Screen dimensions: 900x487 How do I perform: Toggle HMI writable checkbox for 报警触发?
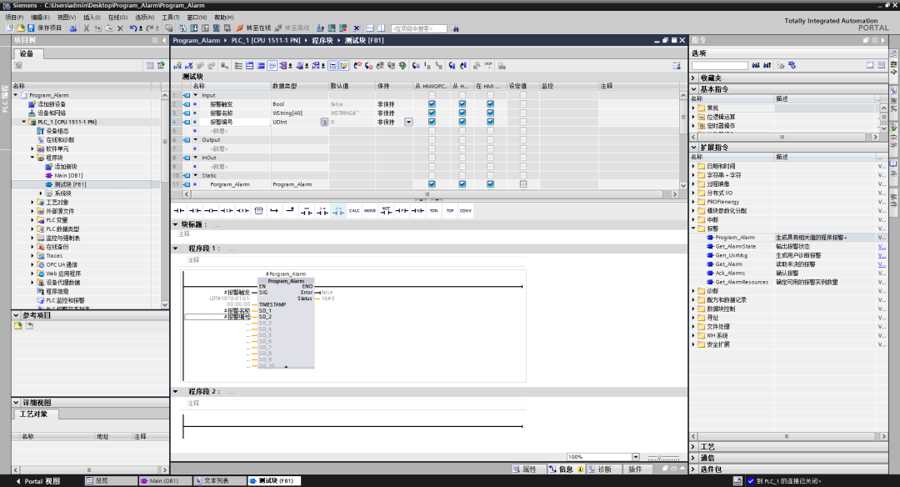click(462, 104)
